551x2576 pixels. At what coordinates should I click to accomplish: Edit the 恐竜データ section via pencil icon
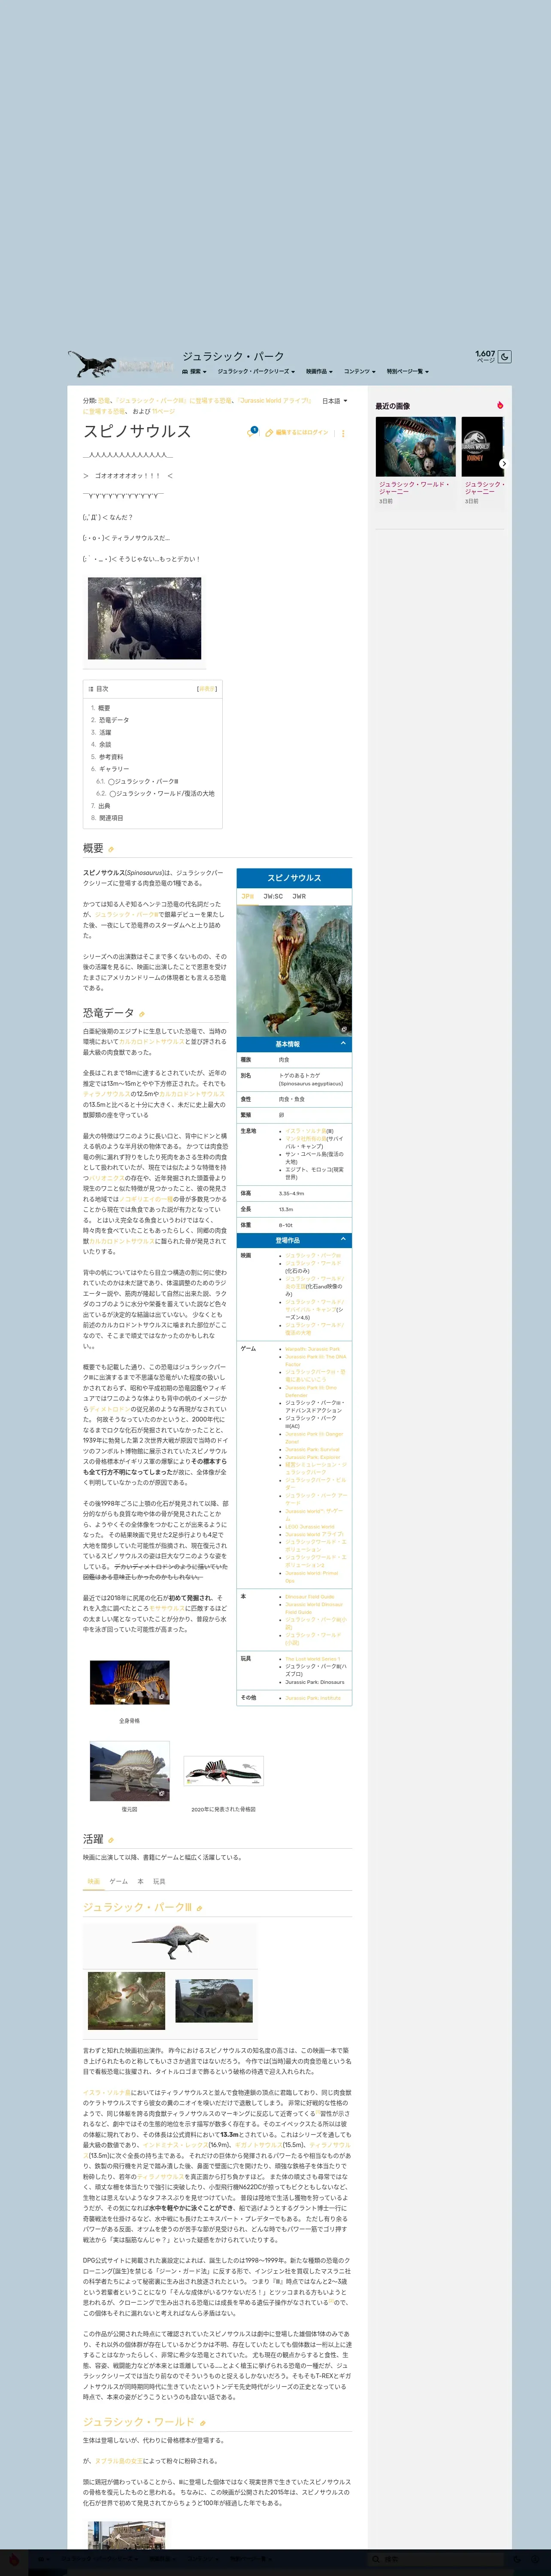point(141,1014)
